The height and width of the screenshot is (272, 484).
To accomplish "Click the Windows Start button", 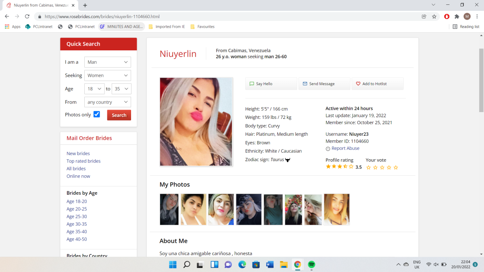I will 173,264.
